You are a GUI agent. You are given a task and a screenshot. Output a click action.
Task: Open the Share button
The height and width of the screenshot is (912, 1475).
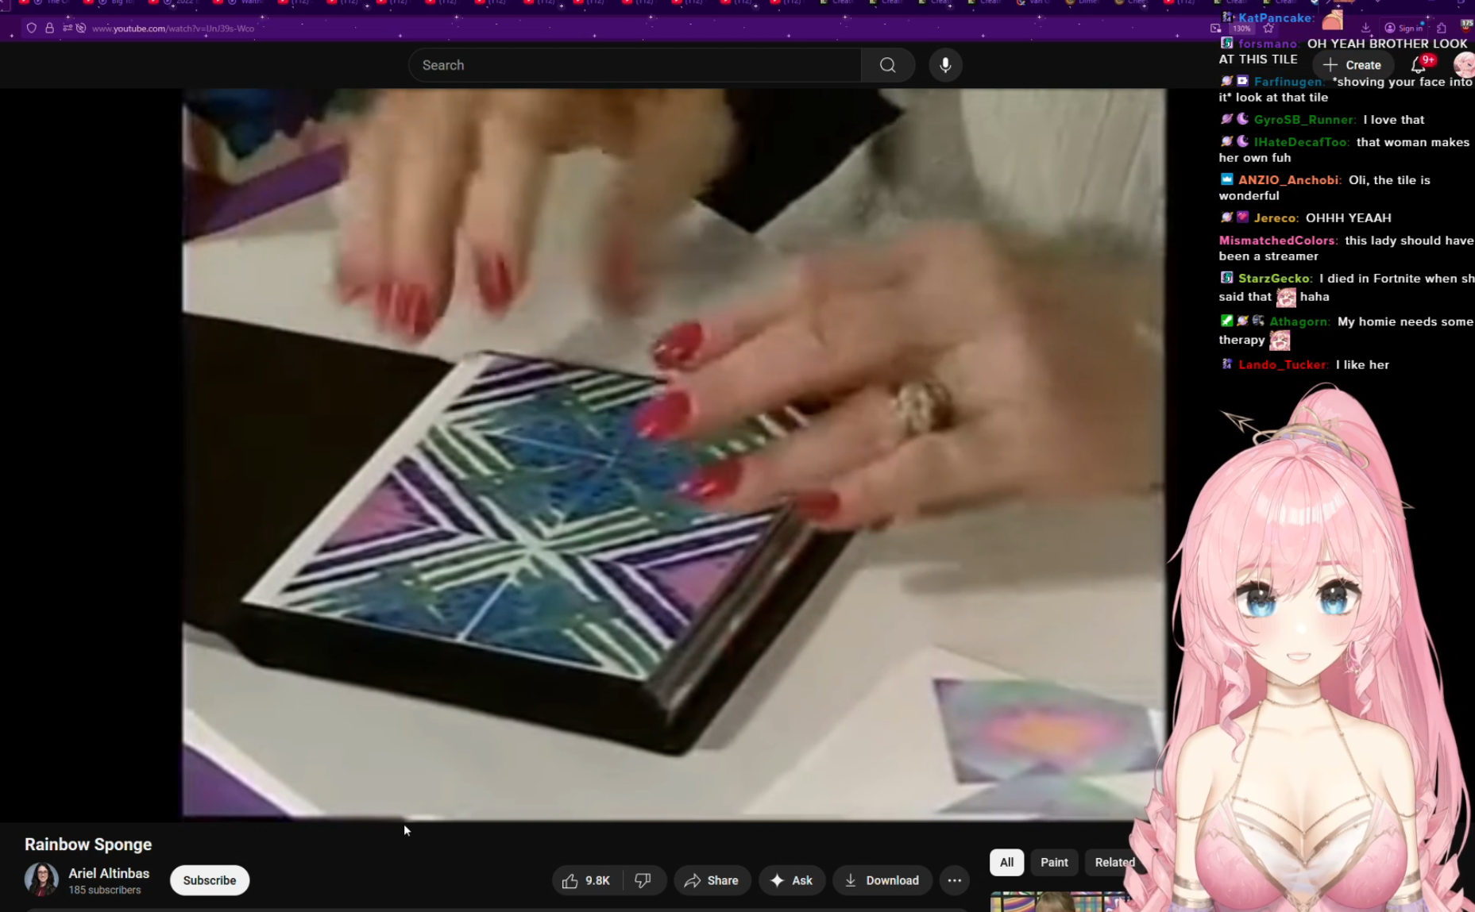[712, 880]
